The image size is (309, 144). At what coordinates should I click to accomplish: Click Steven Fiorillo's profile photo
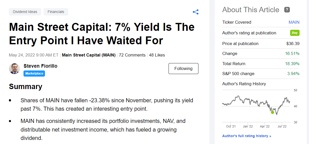pyautogui.click(x=14, y=69)
